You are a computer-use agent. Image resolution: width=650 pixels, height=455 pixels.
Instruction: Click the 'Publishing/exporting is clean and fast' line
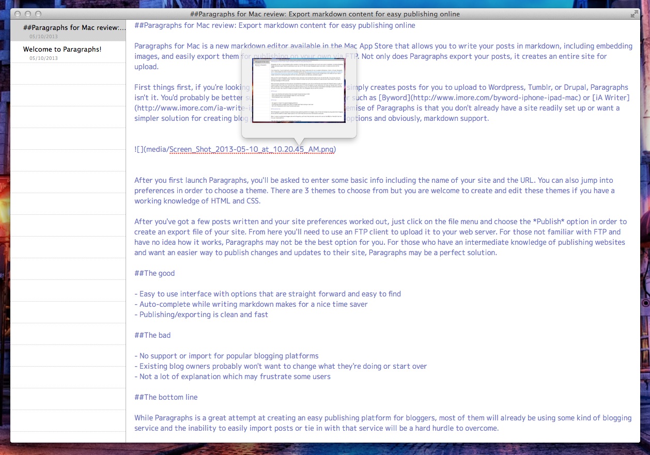click(202, 315)
